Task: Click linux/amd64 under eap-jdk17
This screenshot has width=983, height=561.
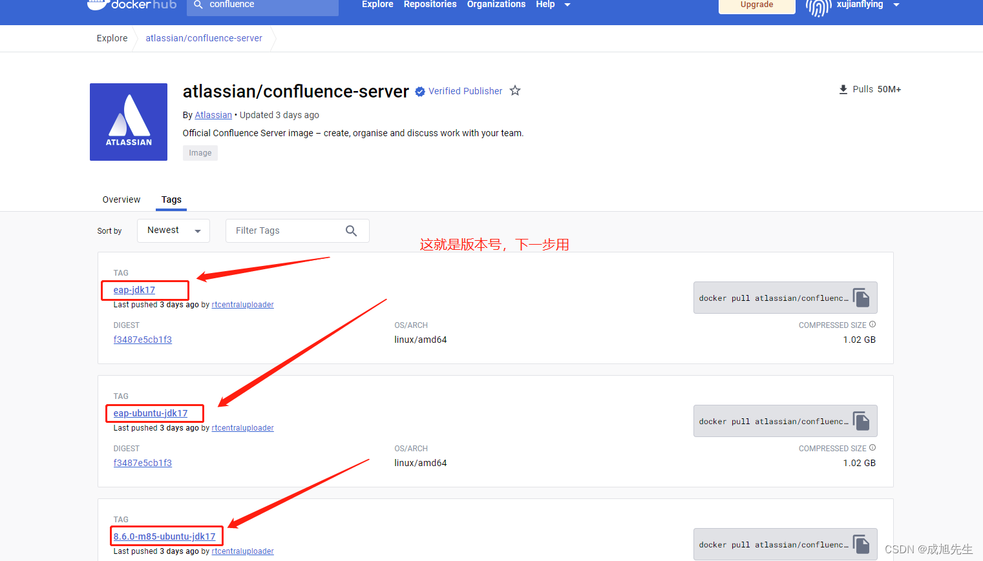Action: (421, 340)
